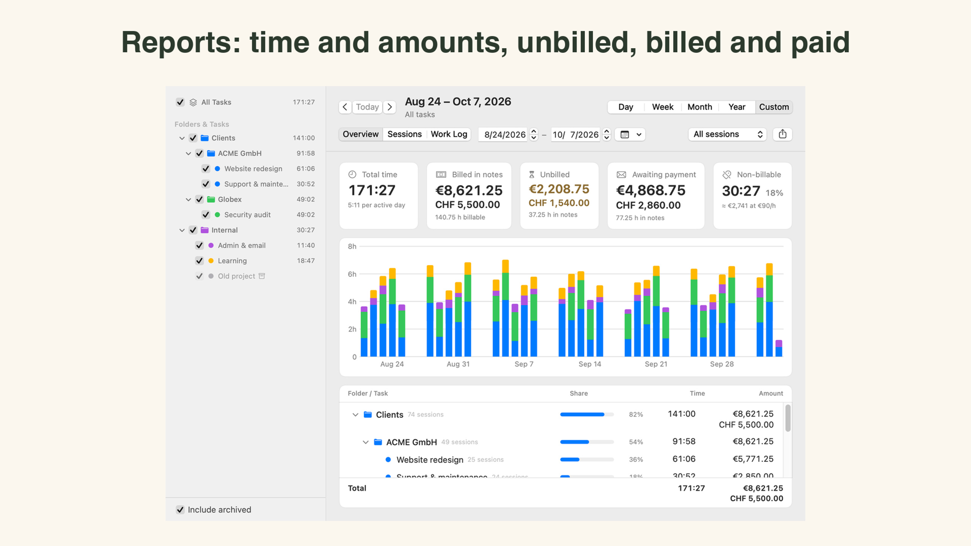This screenshot has width=971, height=546.
Task: Switch to the Sessions tab
Action: pos(404,134)
